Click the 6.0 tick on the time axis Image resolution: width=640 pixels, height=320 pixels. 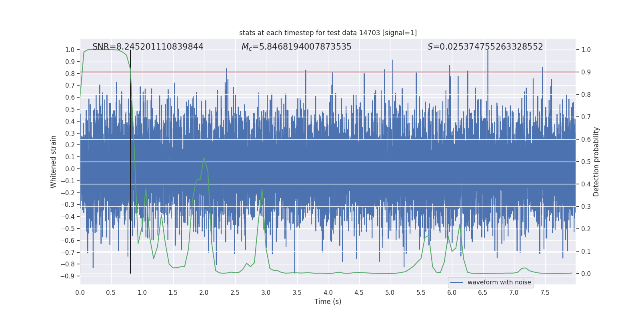pos(452,292)
